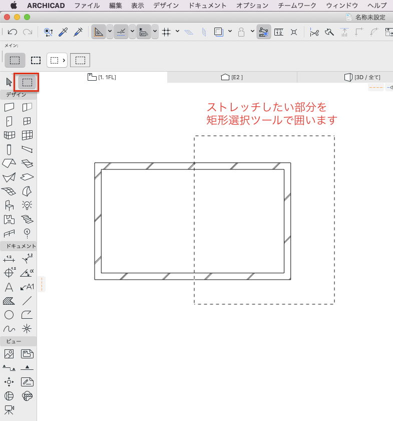
Task: Select the Fill hatch tool
Action: 9,301
